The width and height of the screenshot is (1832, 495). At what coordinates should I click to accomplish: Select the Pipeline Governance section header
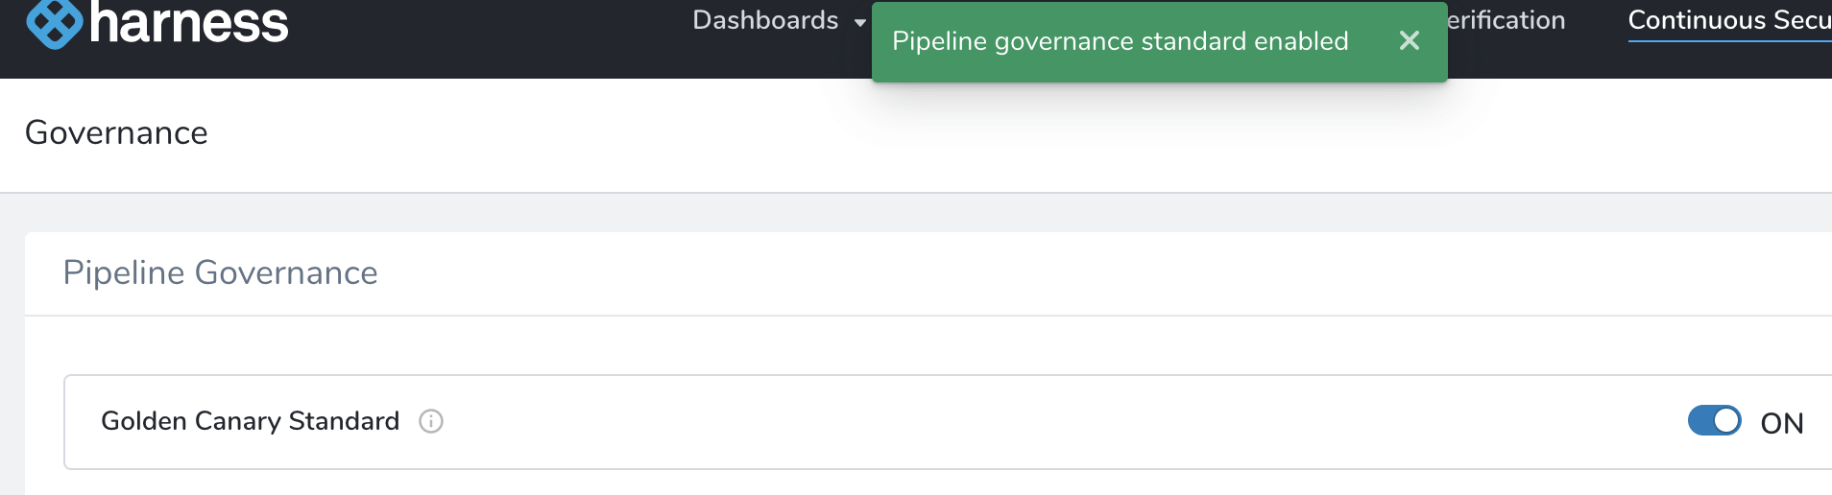220,272
